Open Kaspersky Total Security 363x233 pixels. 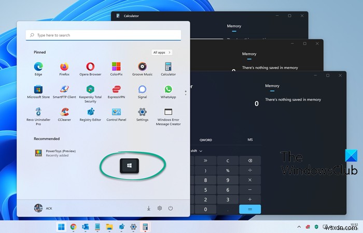[90, 94]
